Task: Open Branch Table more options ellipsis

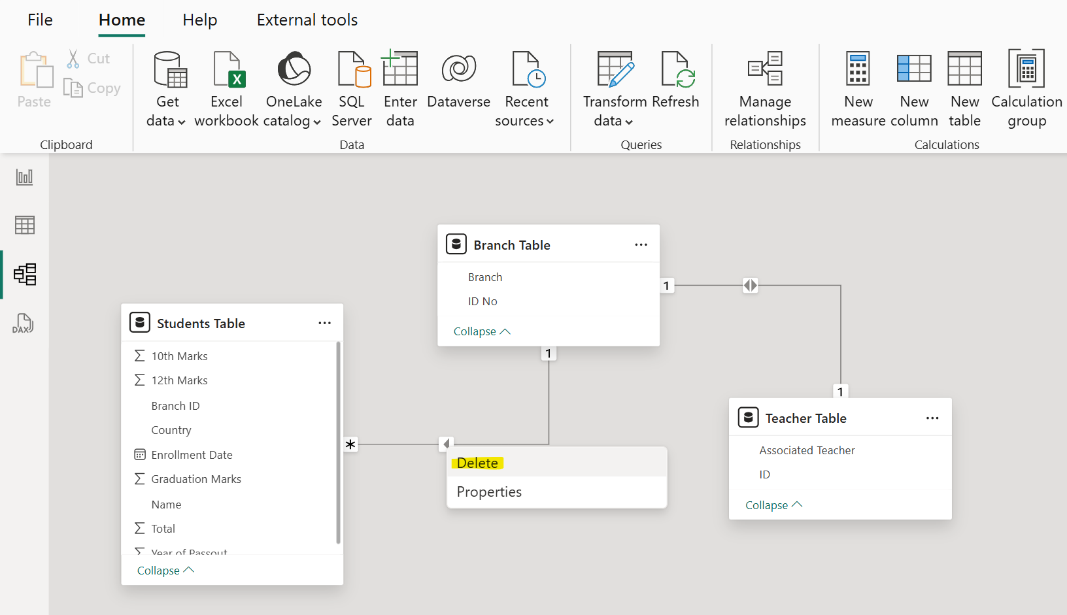Action: click(641, 245)
